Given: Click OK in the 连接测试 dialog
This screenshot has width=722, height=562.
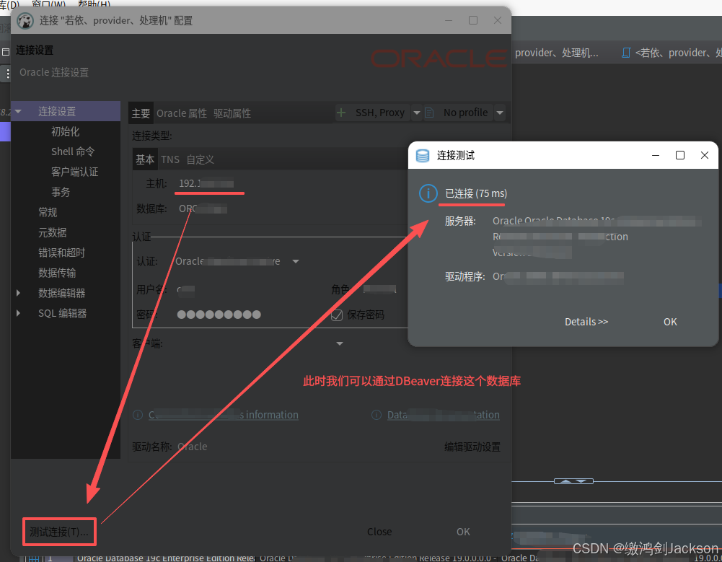Looking at the screenshot, I should [670, 322].
